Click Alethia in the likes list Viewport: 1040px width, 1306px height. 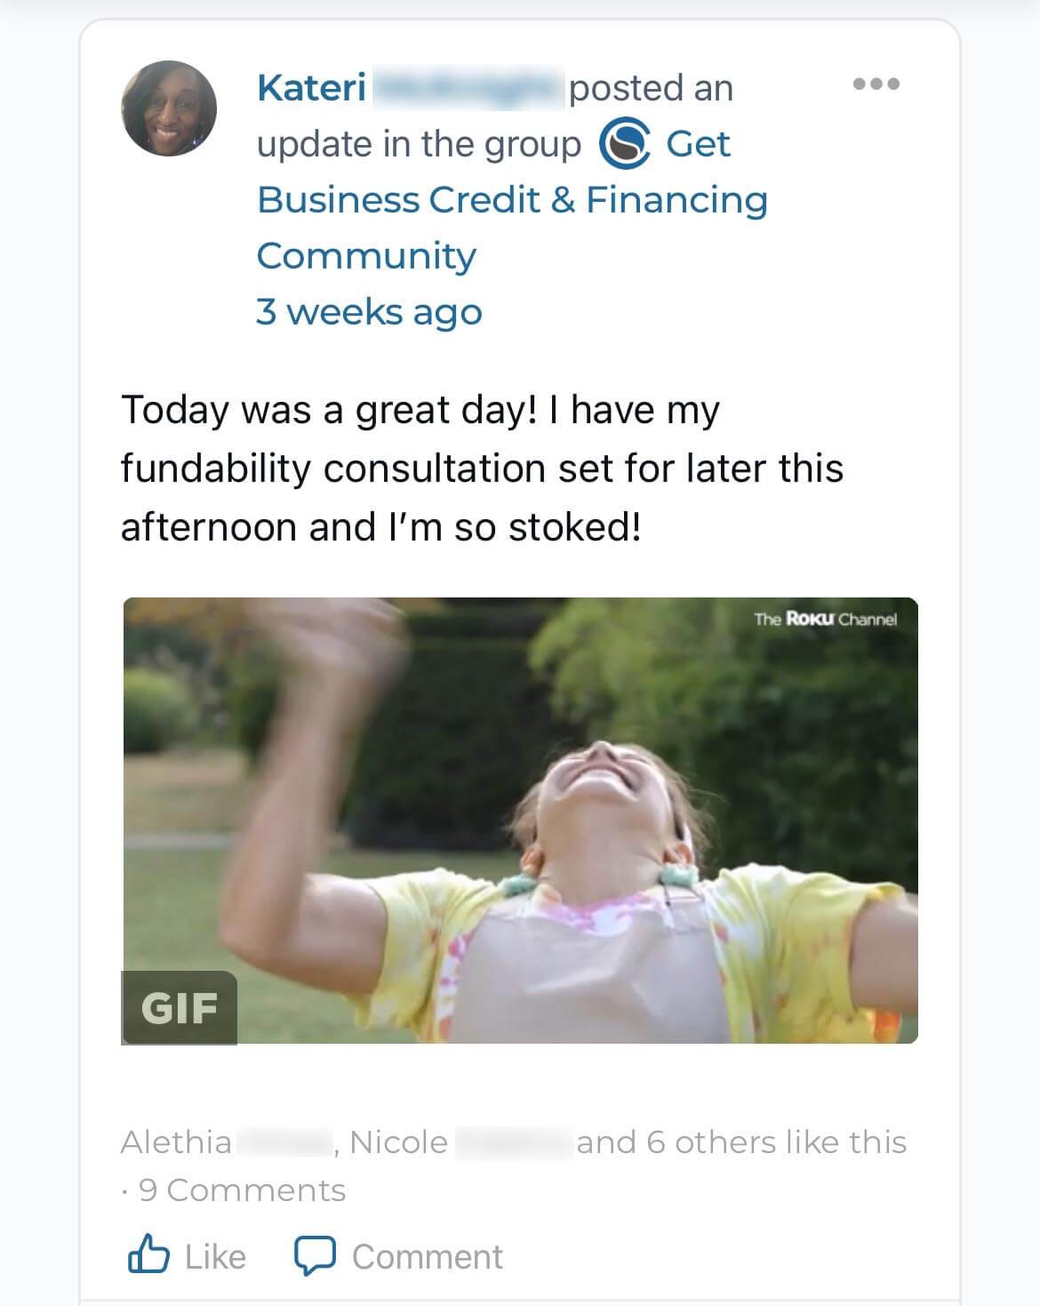[x=176, y=1142]
